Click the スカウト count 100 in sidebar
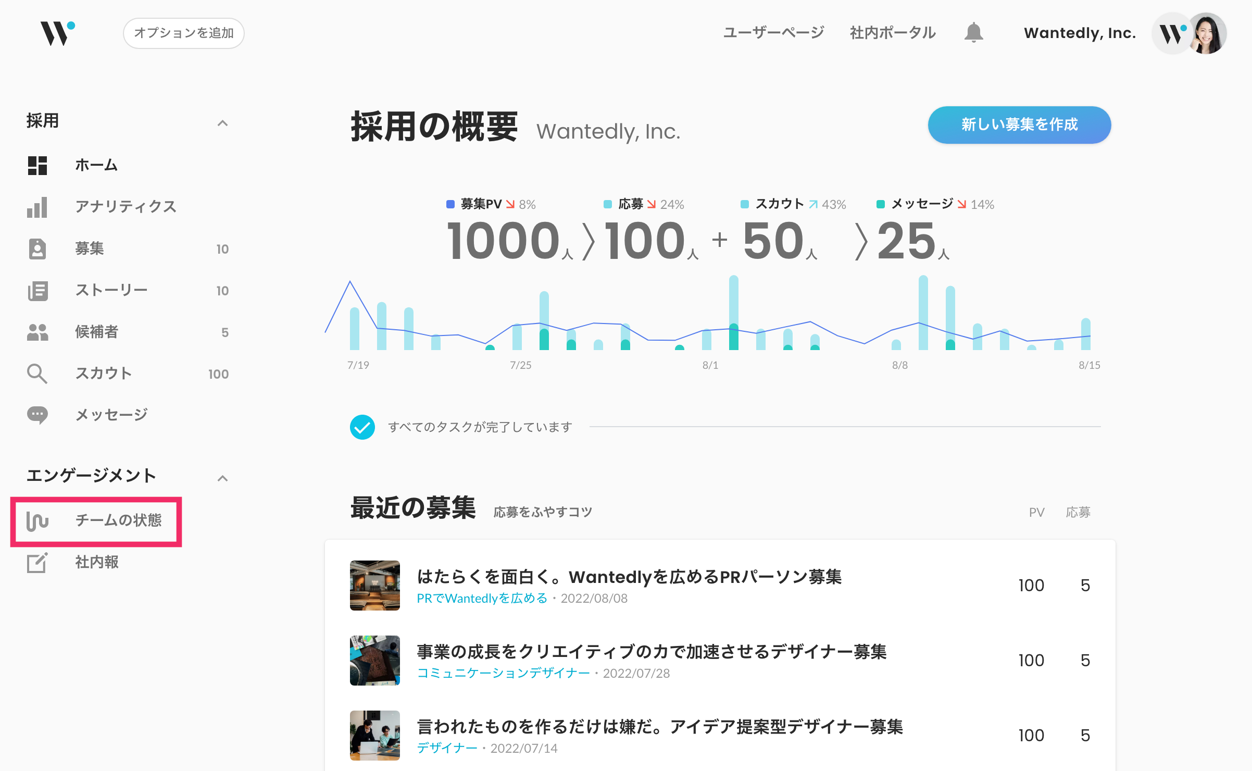Screen dimensions: 1252x771 point(219,374)
